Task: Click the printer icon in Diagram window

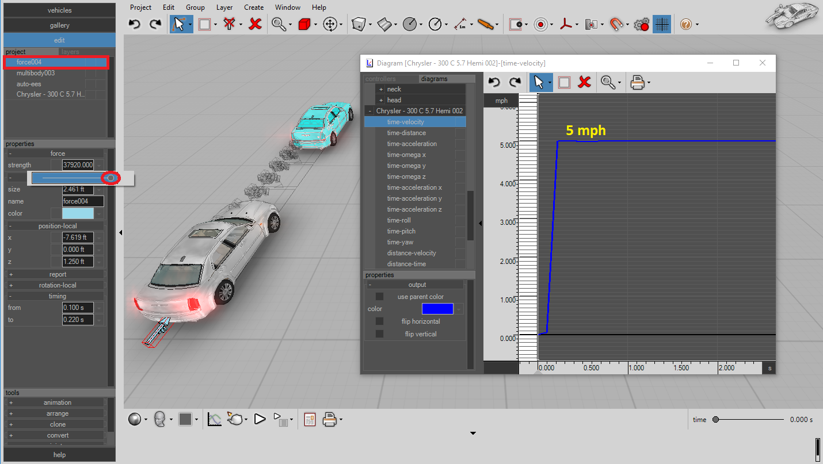Action: 637,82
